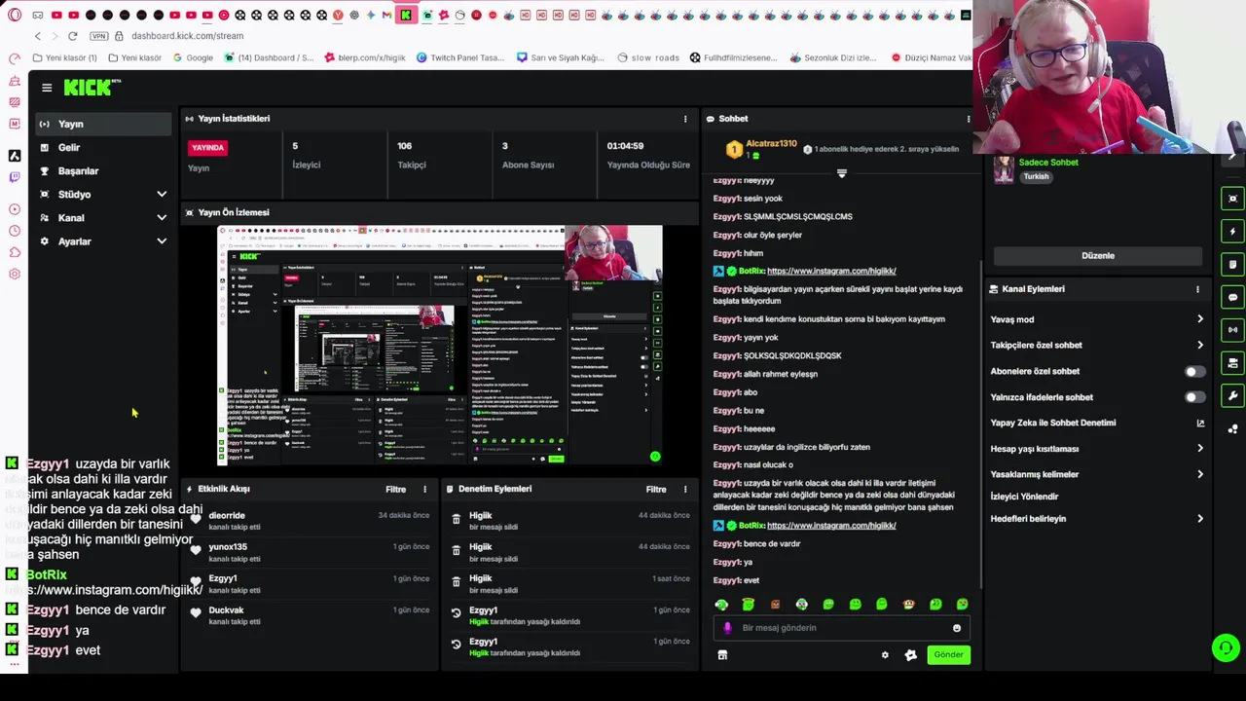The image size is (1246, 701).
Task: Open chat settings gear below message box
Action: point(885,655)
